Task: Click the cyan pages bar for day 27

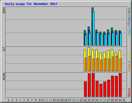Action: 109,40
